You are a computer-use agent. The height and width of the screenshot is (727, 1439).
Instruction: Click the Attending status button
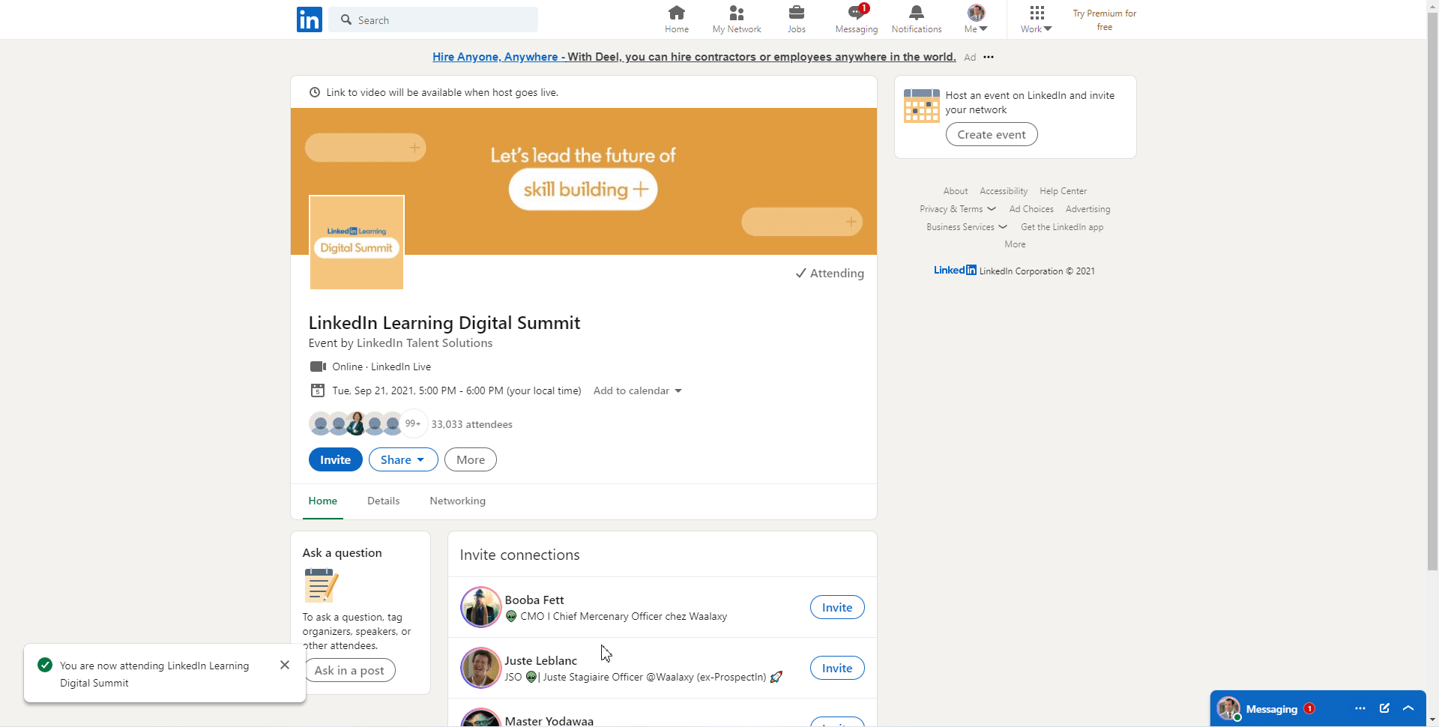830,274
